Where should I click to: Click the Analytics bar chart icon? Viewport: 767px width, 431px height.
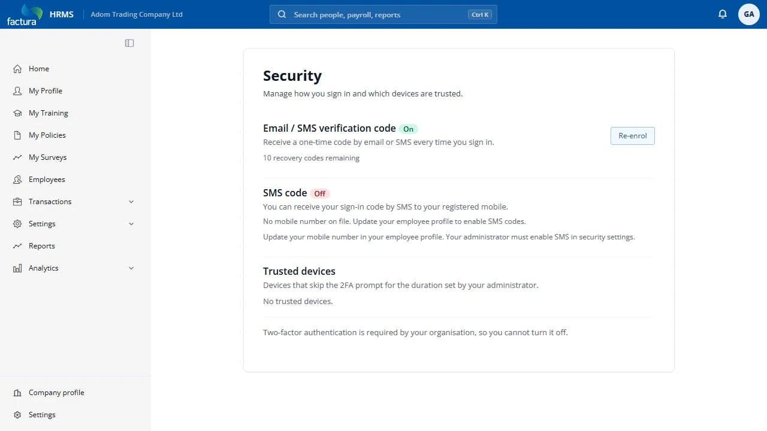17,268
